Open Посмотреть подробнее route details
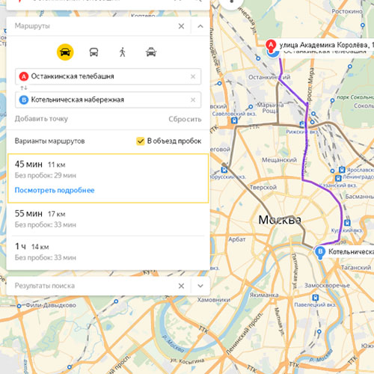Image resolution: width=374 pixels, height=374 pixels. click(x=55, y=190)
